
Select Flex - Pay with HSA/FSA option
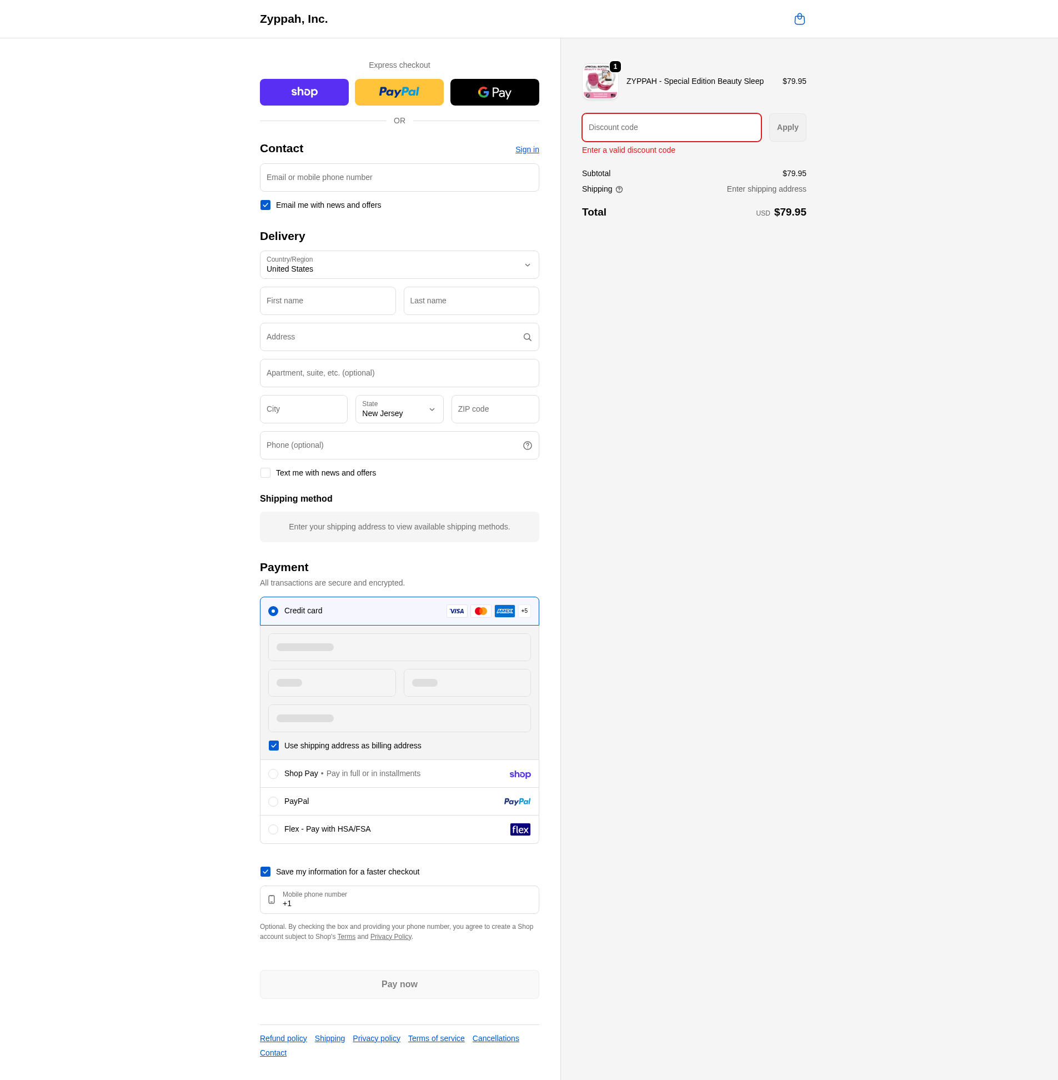(273, 829)
